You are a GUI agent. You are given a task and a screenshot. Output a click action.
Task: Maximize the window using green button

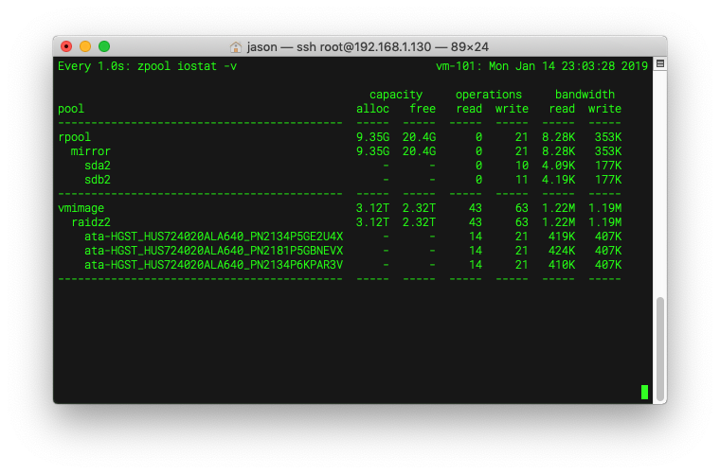point(104,46)
